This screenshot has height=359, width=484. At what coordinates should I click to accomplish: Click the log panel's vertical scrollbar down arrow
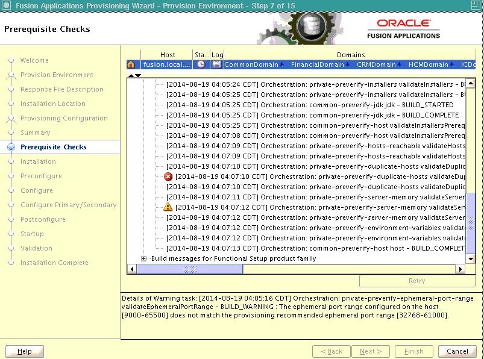point(470,259)
